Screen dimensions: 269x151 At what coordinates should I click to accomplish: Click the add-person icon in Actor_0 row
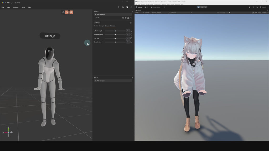point(131,18)
